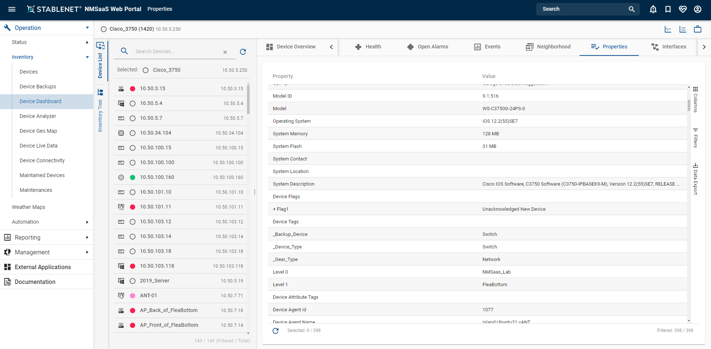Switch to Inventory Tree vertical tab
This screenshot has height=349, width=711.
click(x=100, y=110)
